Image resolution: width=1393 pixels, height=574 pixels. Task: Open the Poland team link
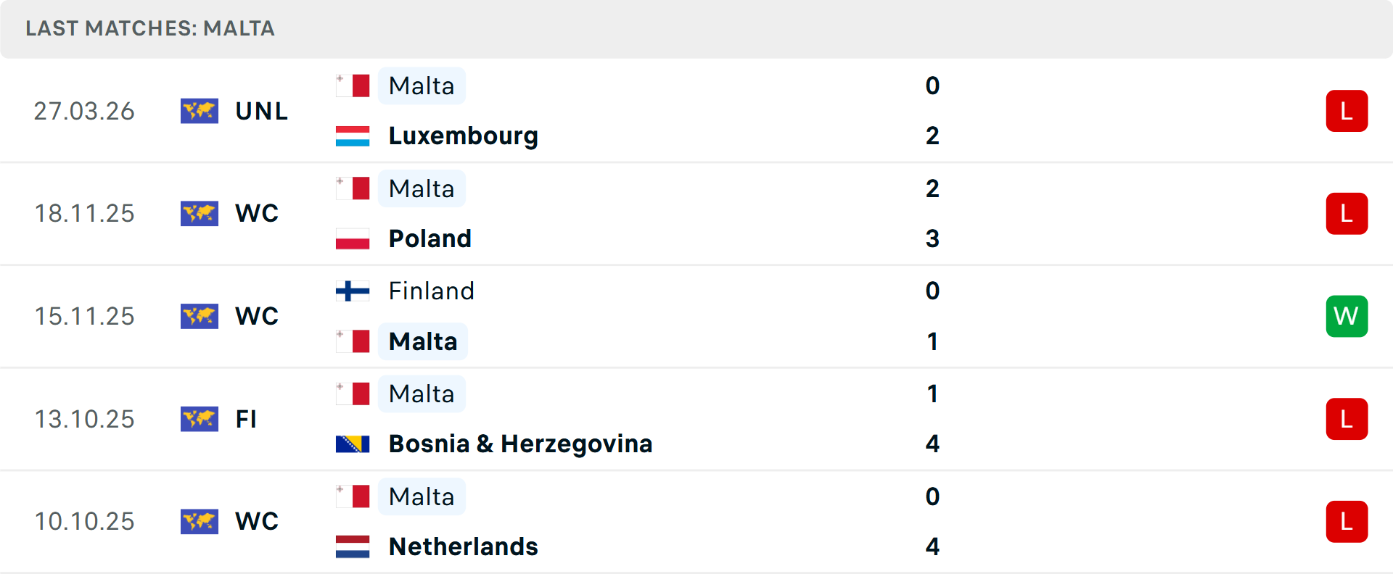[x=430, y=238]
